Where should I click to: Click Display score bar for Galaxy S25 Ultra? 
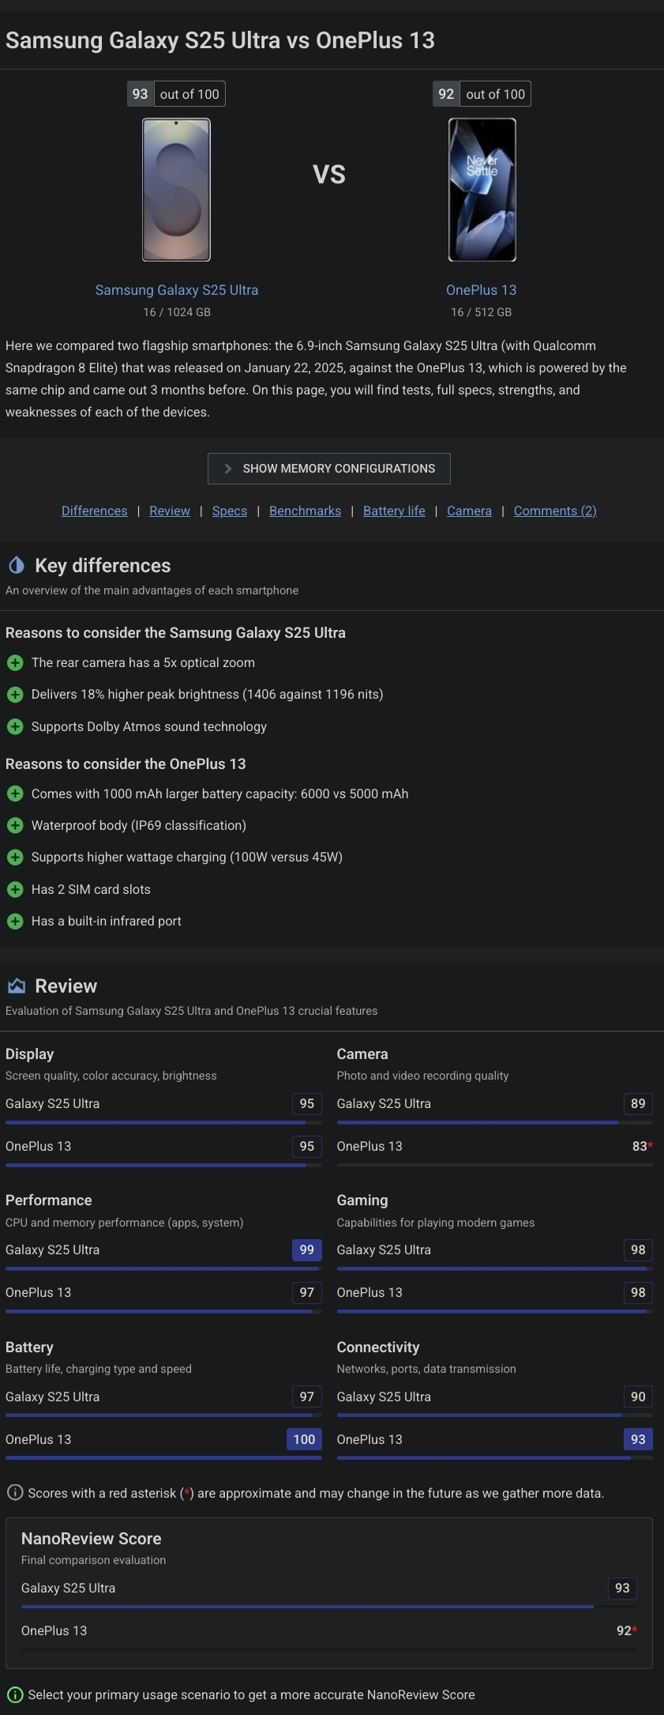tap(163, 1122)
